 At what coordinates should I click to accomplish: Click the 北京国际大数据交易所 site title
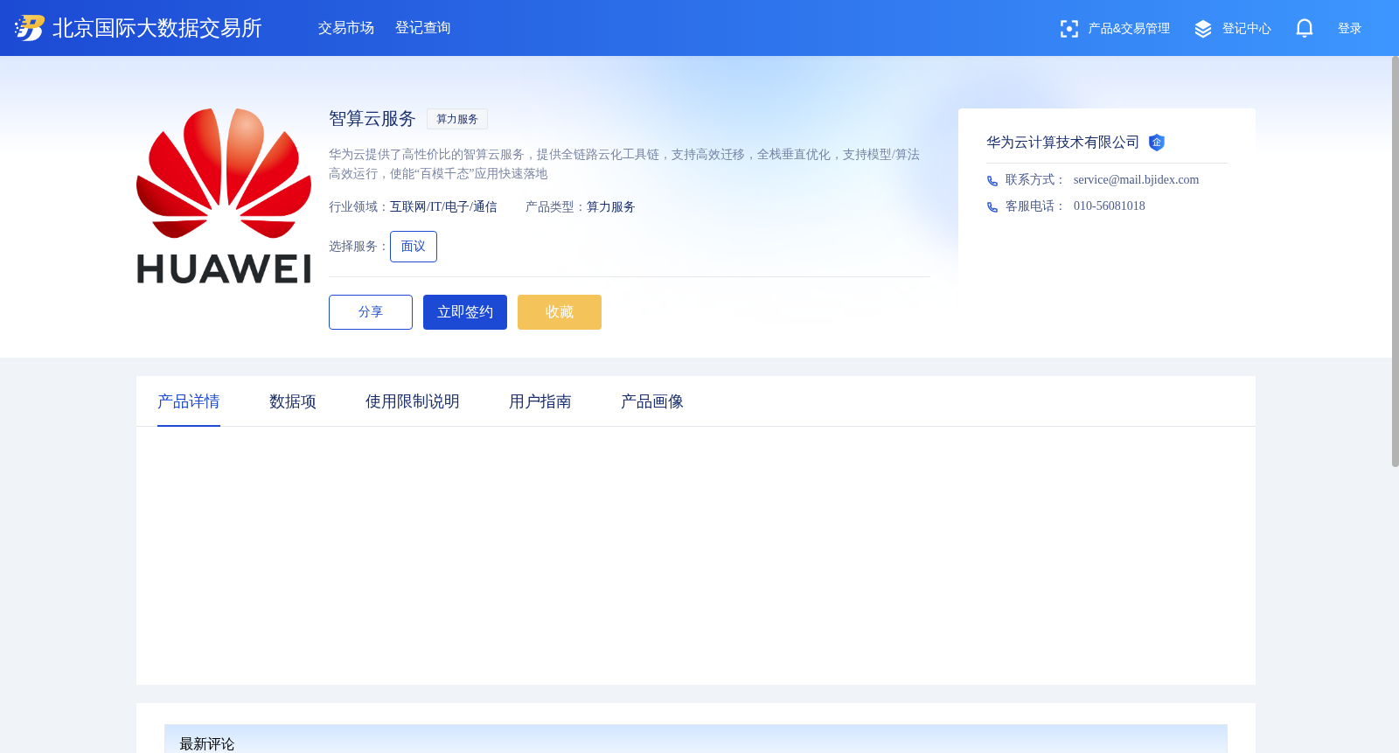coord(157,28)
